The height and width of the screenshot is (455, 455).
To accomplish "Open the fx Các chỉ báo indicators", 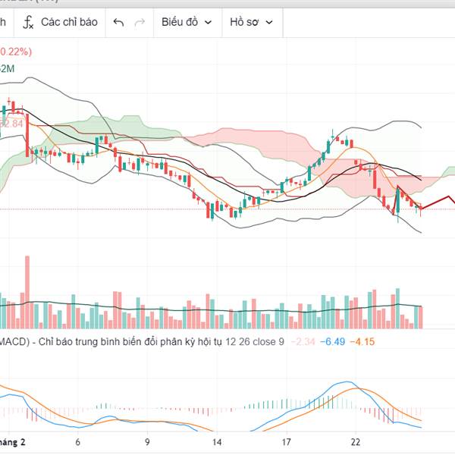I will (61, 22).
